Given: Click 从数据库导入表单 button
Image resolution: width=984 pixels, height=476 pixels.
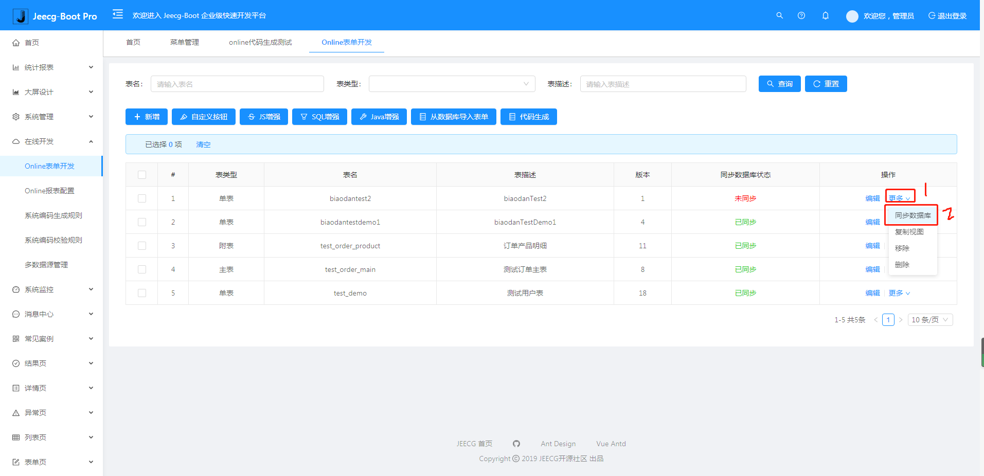Looking at the screenshot, I should (x=454, y=117).
